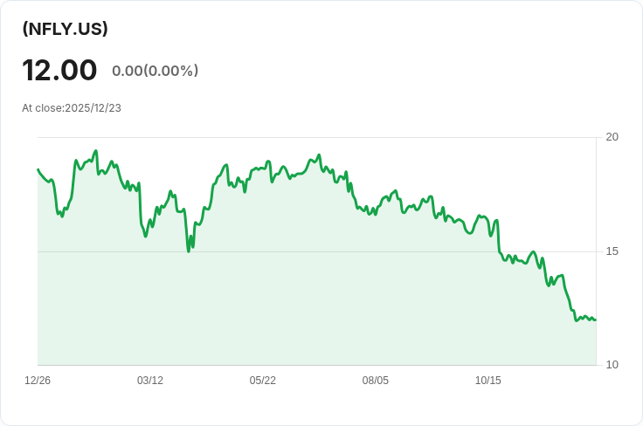Click the 0.00(0.00%) price change text
Screen dimensions: 643x426
[x=155, y=71]
